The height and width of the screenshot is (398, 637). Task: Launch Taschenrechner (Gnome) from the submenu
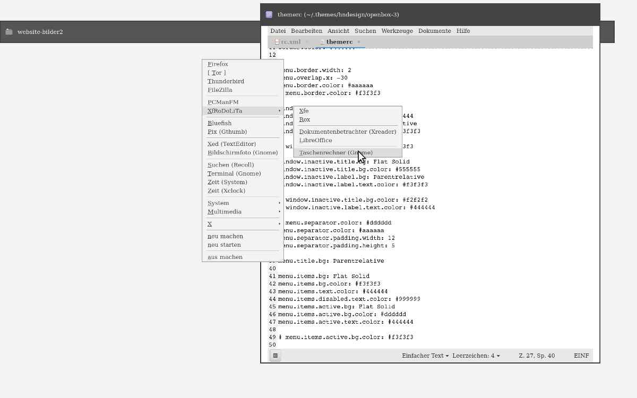click(x=335, y=153)
